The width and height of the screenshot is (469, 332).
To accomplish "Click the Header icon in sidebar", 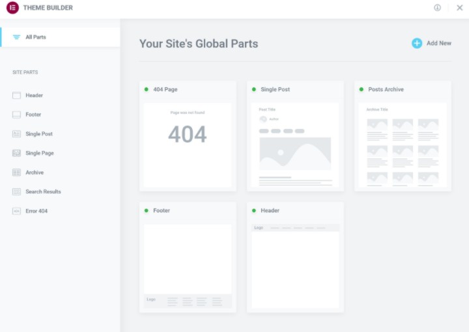I will (x=16, y=96).
